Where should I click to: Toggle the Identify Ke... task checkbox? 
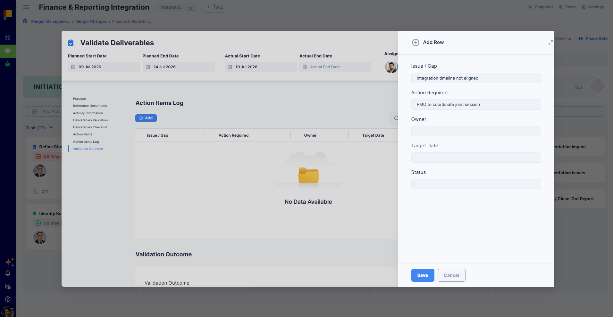(x=34, y=214)
